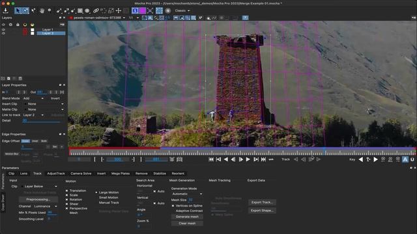Switch to the Lens tab
This screenshot has height=234, width=417.
(x=23, y=174)
